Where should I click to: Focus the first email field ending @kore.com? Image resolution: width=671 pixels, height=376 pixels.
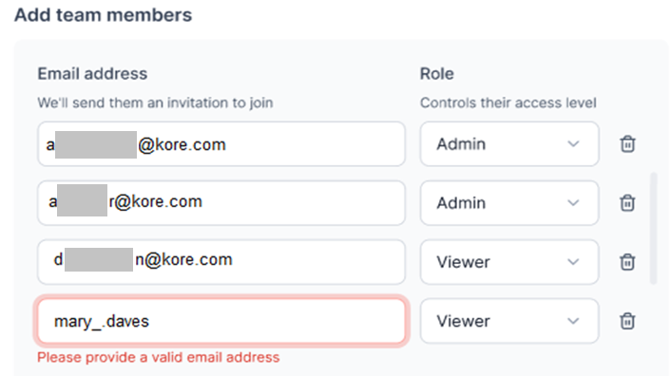tap(221, 144)
